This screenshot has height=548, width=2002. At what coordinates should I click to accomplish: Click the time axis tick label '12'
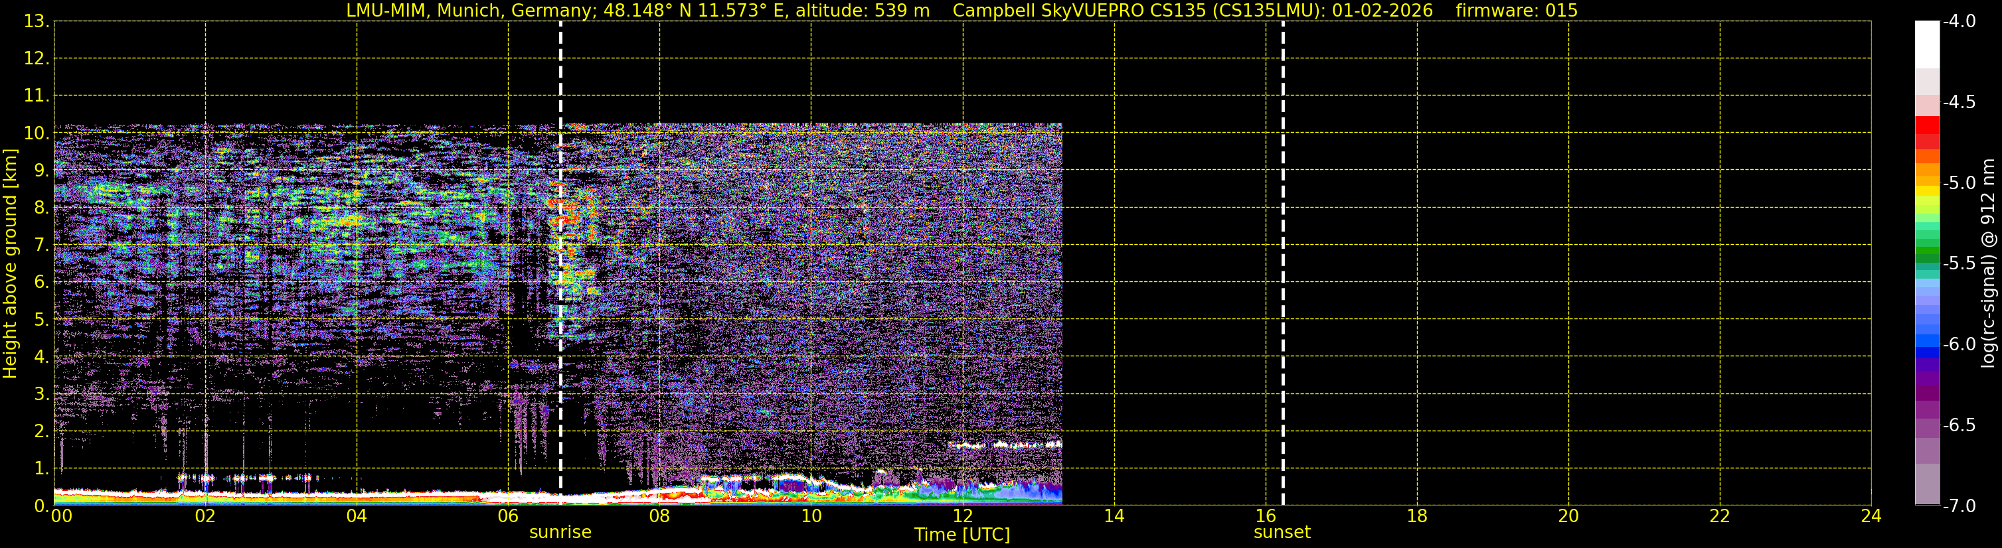(x=963, y=516)
